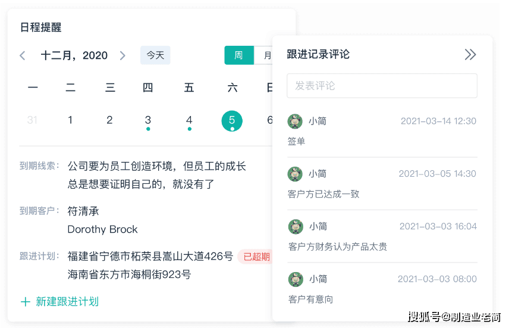Click the 十二月，2020 month label
Viewport: 512px width, 328px height.
pyautogui.click(x=74, y=55)
